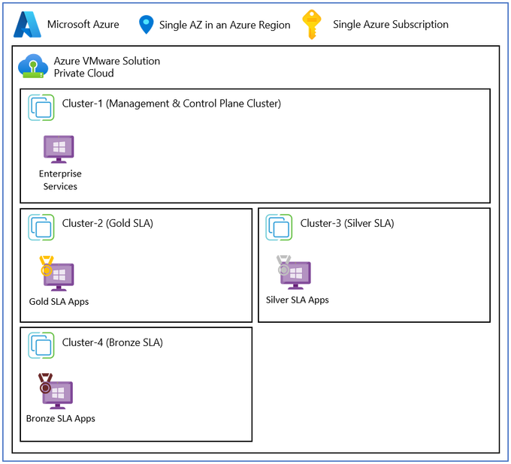
Task: Click 'Azure VMware Solution Private Cloud' title
Action: click(x=107, y=67)
